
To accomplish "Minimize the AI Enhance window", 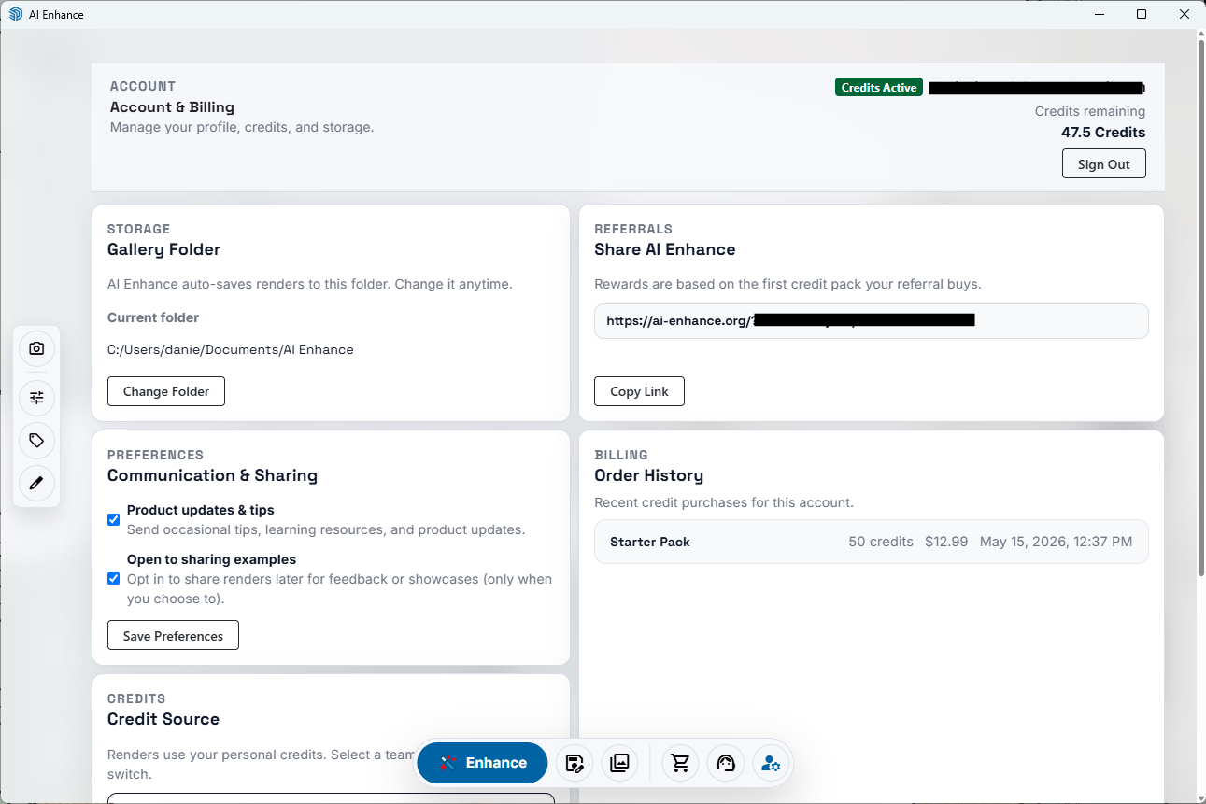I will (x=1099, y=14).
